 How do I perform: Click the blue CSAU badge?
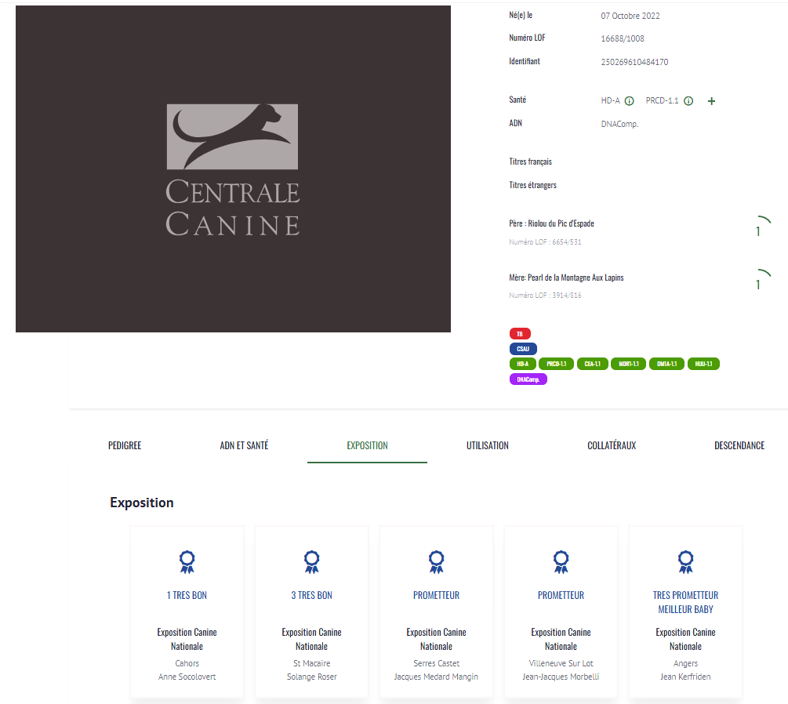click(523, 349)
